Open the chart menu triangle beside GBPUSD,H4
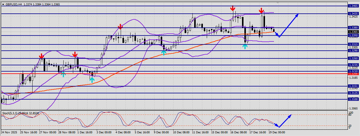This screenshot has height=136, width=360. pos(3,4)
